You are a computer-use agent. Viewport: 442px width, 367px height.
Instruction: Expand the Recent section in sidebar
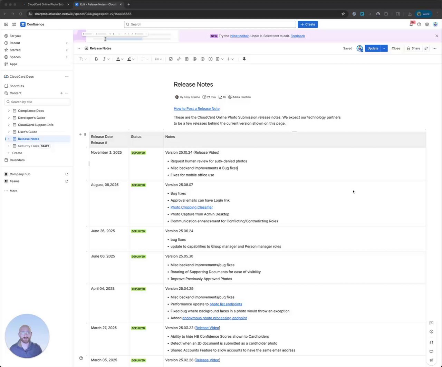pos(67,43)
